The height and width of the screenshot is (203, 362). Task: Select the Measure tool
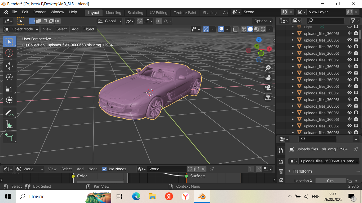point(9,124)
